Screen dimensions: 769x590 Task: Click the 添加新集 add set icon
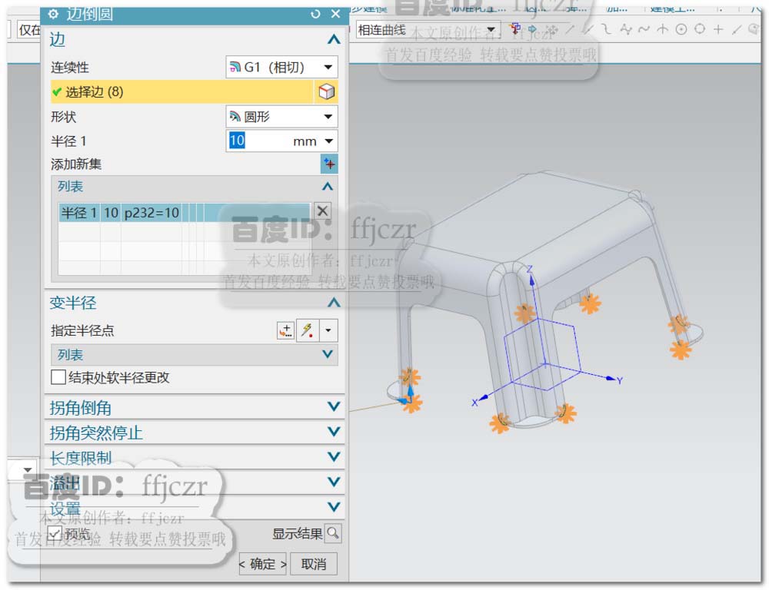click(x=329, y=164)
